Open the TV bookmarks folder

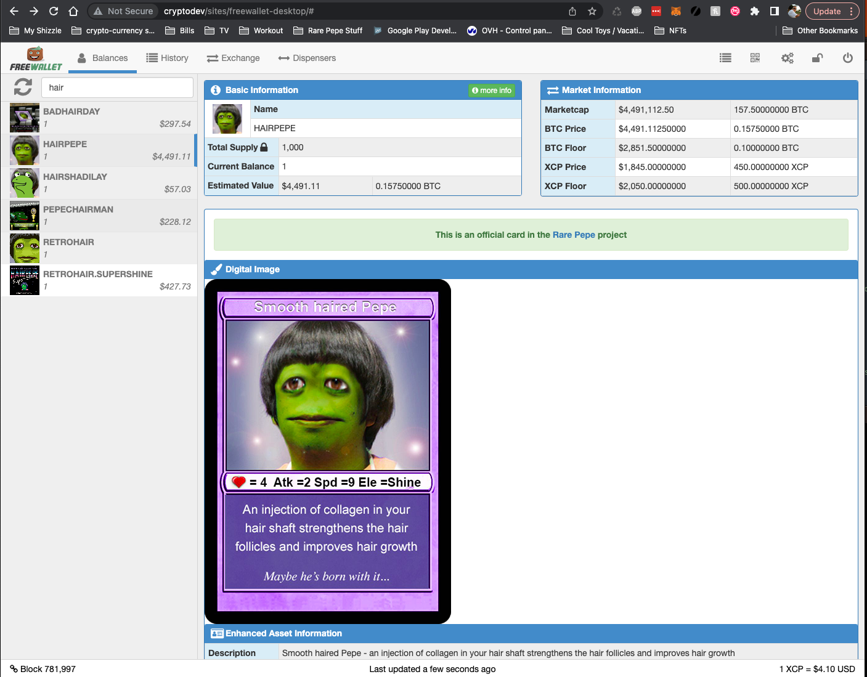[x=217, y=30]
